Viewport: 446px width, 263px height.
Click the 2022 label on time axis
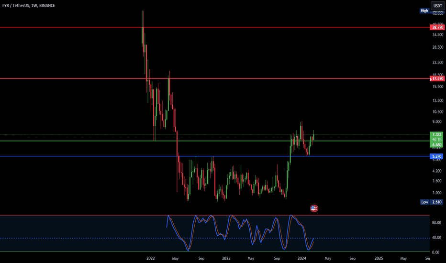point(150,258)
